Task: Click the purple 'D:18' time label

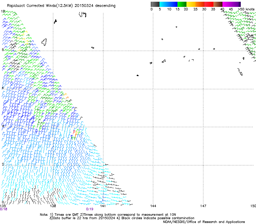Action: [3, 209]
